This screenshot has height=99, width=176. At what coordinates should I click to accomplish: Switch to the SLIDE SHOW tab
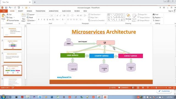(x=66, y=11)
